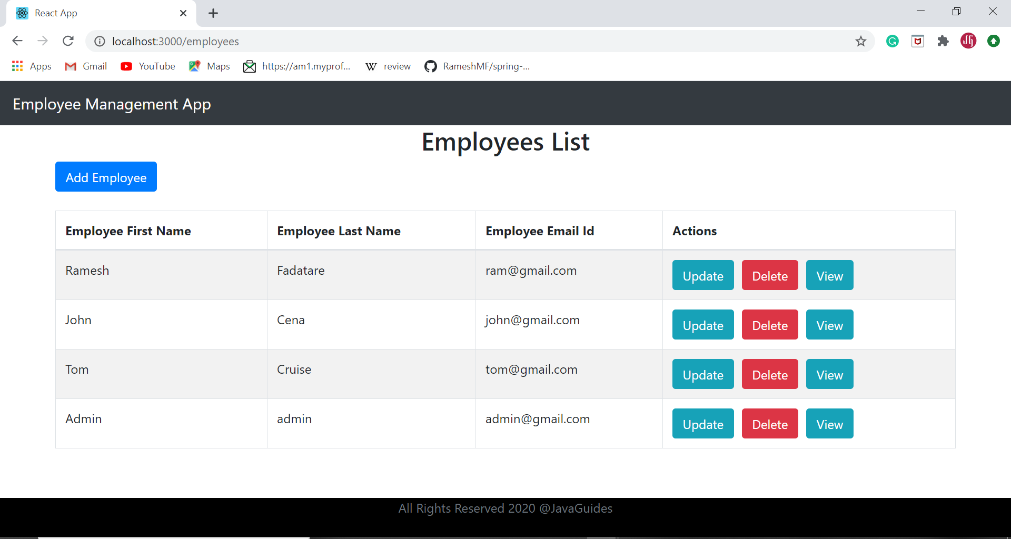Select the React App tab

[x=101, y=13]
